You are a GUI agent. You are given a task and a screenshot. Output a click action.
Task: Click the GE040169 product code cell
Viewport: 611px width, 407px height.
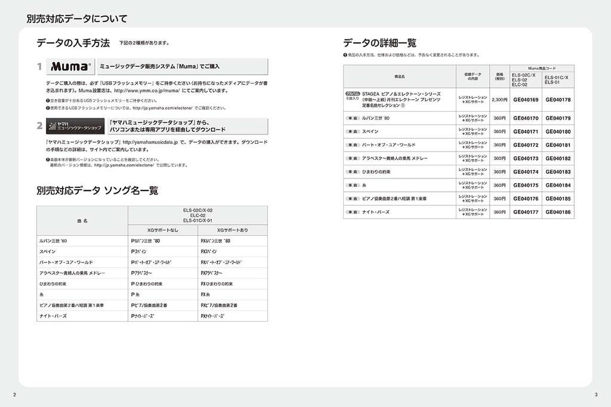point(526,100)
